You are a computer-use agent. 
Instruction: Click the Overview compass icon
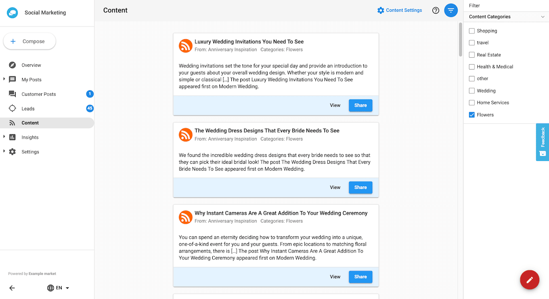coord(13,65)
